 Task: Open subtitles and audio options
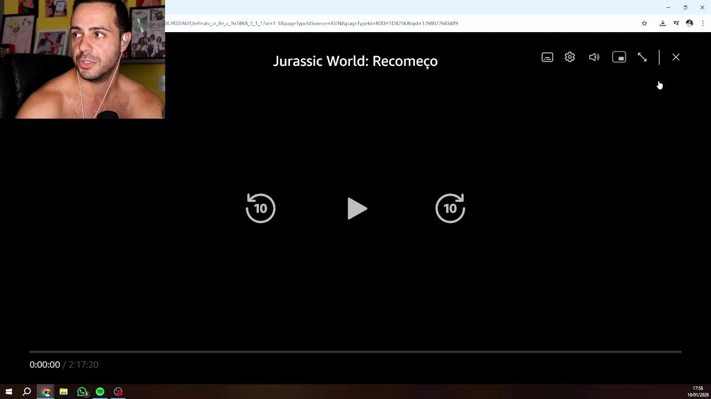click(x=547, y=57)
